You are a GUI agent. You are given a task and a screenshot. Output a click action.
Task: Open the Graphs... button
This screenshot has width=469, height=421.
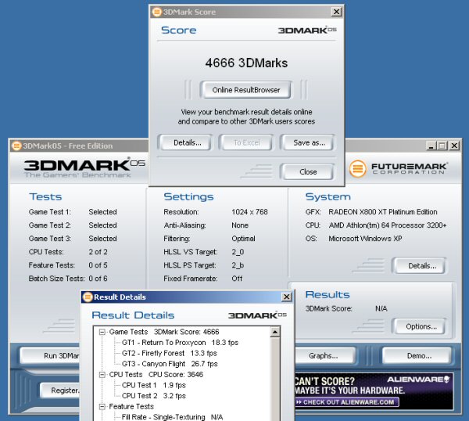324,356
